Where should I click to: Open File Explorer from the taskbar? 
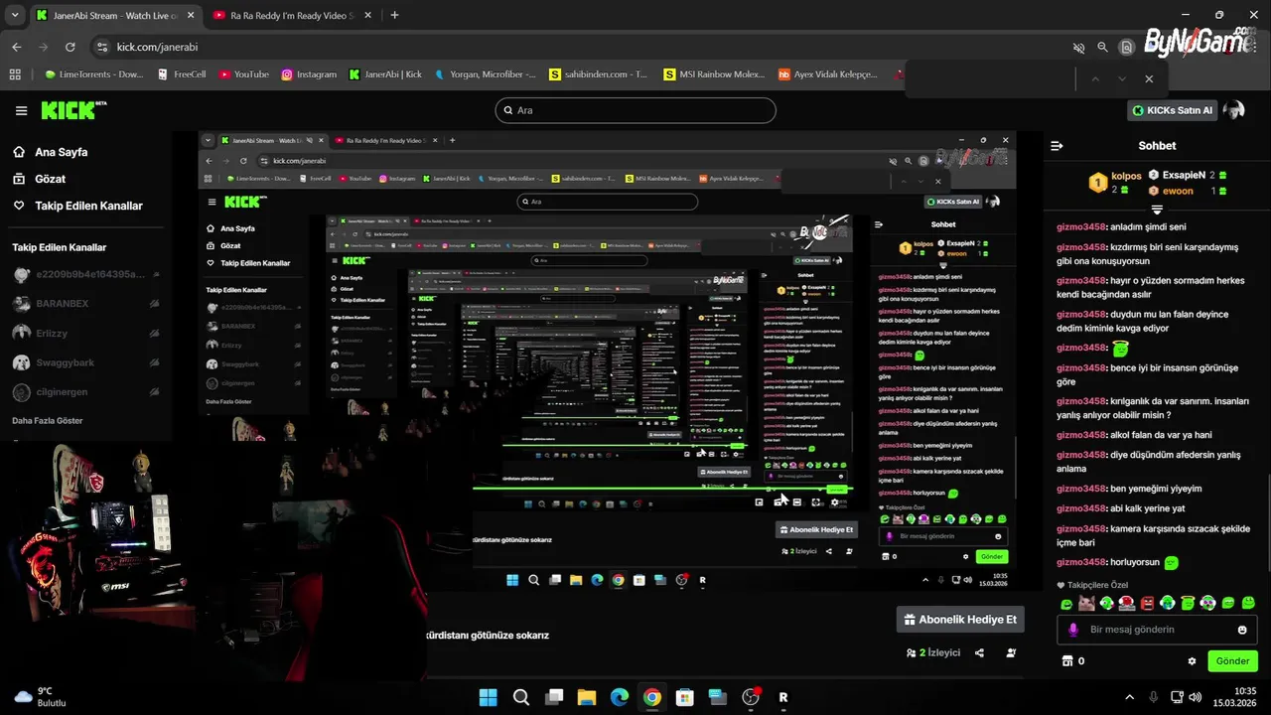pyautogui.click(x=587, y=697)
